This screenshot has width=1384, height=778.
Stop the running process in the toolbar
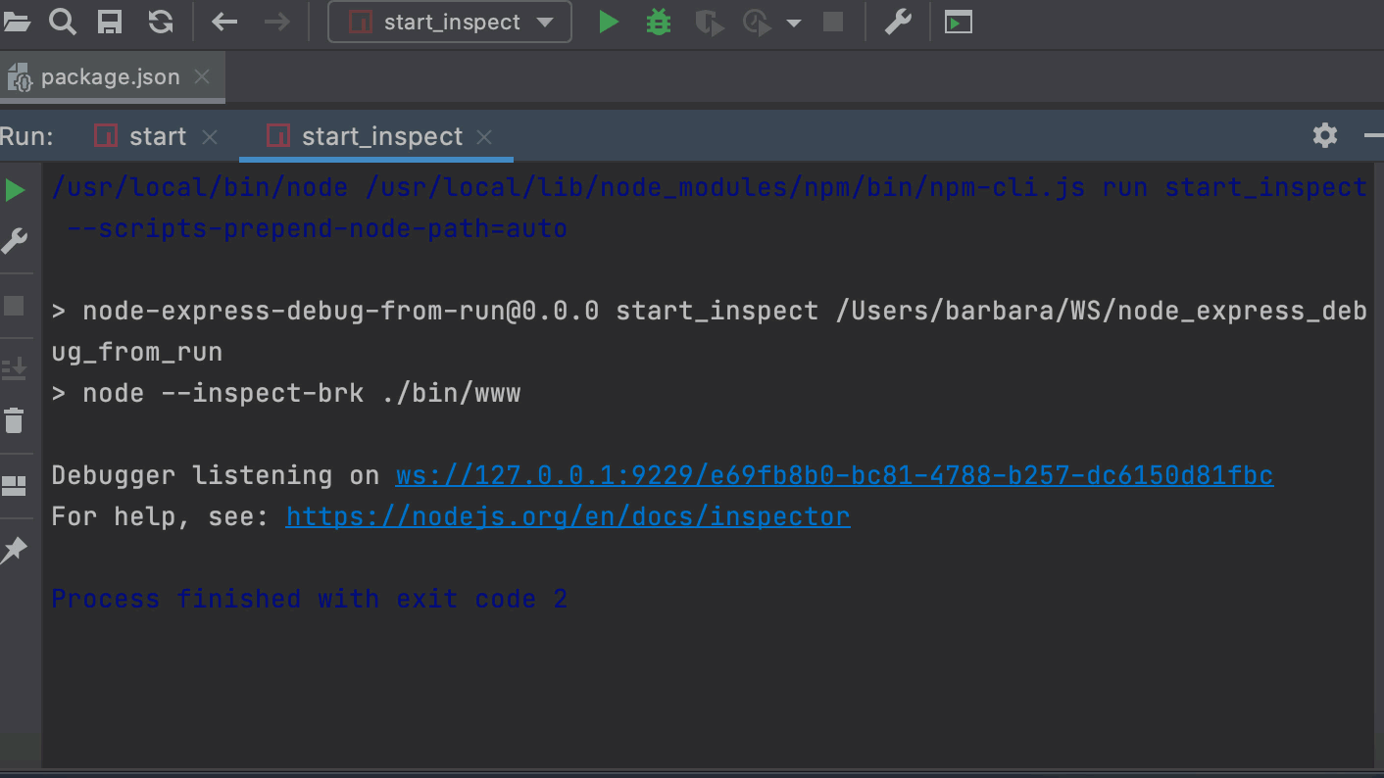[833, 22]
